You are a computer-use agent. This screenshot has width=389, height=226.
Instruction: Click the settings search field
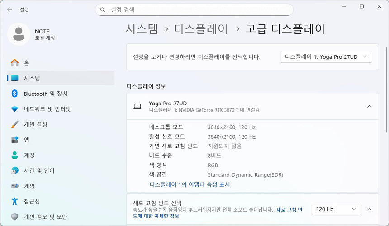click(194, 9)
